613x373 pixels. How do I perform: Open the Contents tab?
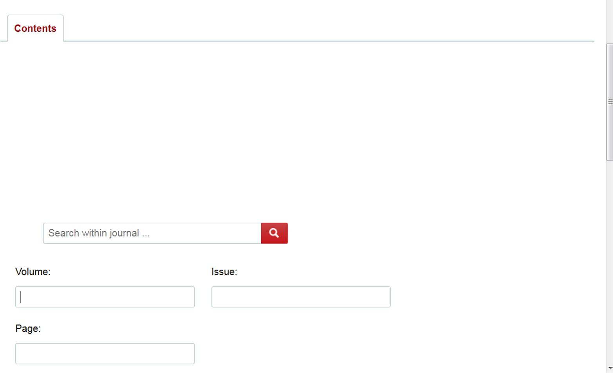pyautogui.click(x=35, y=28)
